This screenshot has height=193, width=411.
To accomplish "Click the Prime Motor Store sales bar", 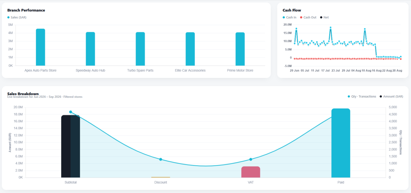I will tap(240, 49).
